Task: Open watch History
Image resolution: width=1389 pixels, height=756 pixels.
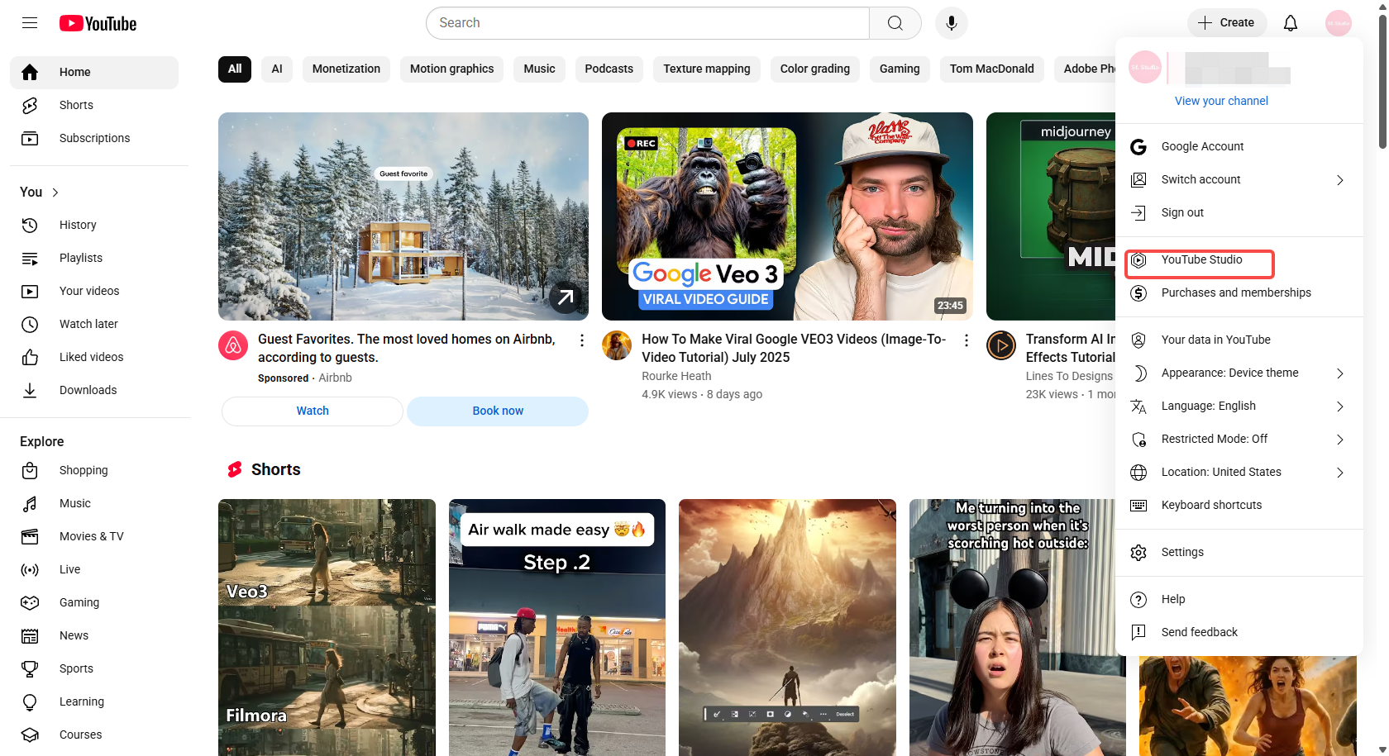Action: 94,225
